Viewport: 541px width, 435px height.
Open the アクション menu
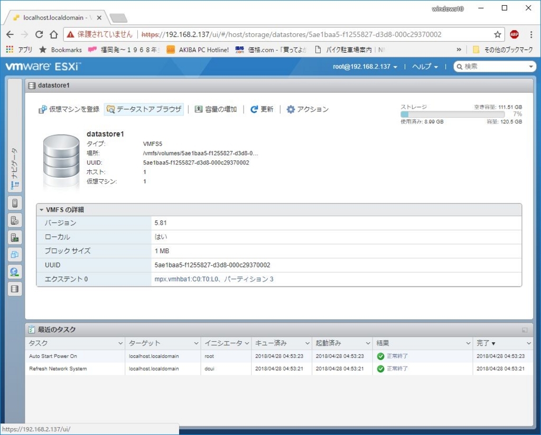pyautogui.click(x=307, y=109)
